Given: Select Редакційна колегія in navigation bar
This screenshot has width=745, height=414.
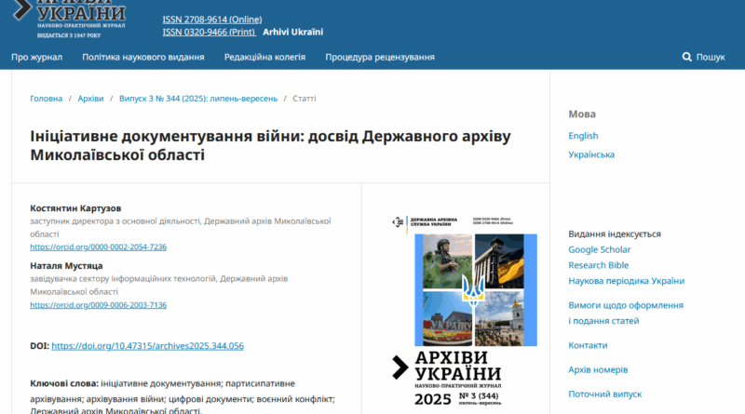Looking at the screenshot, I should [x=264, y=58].
